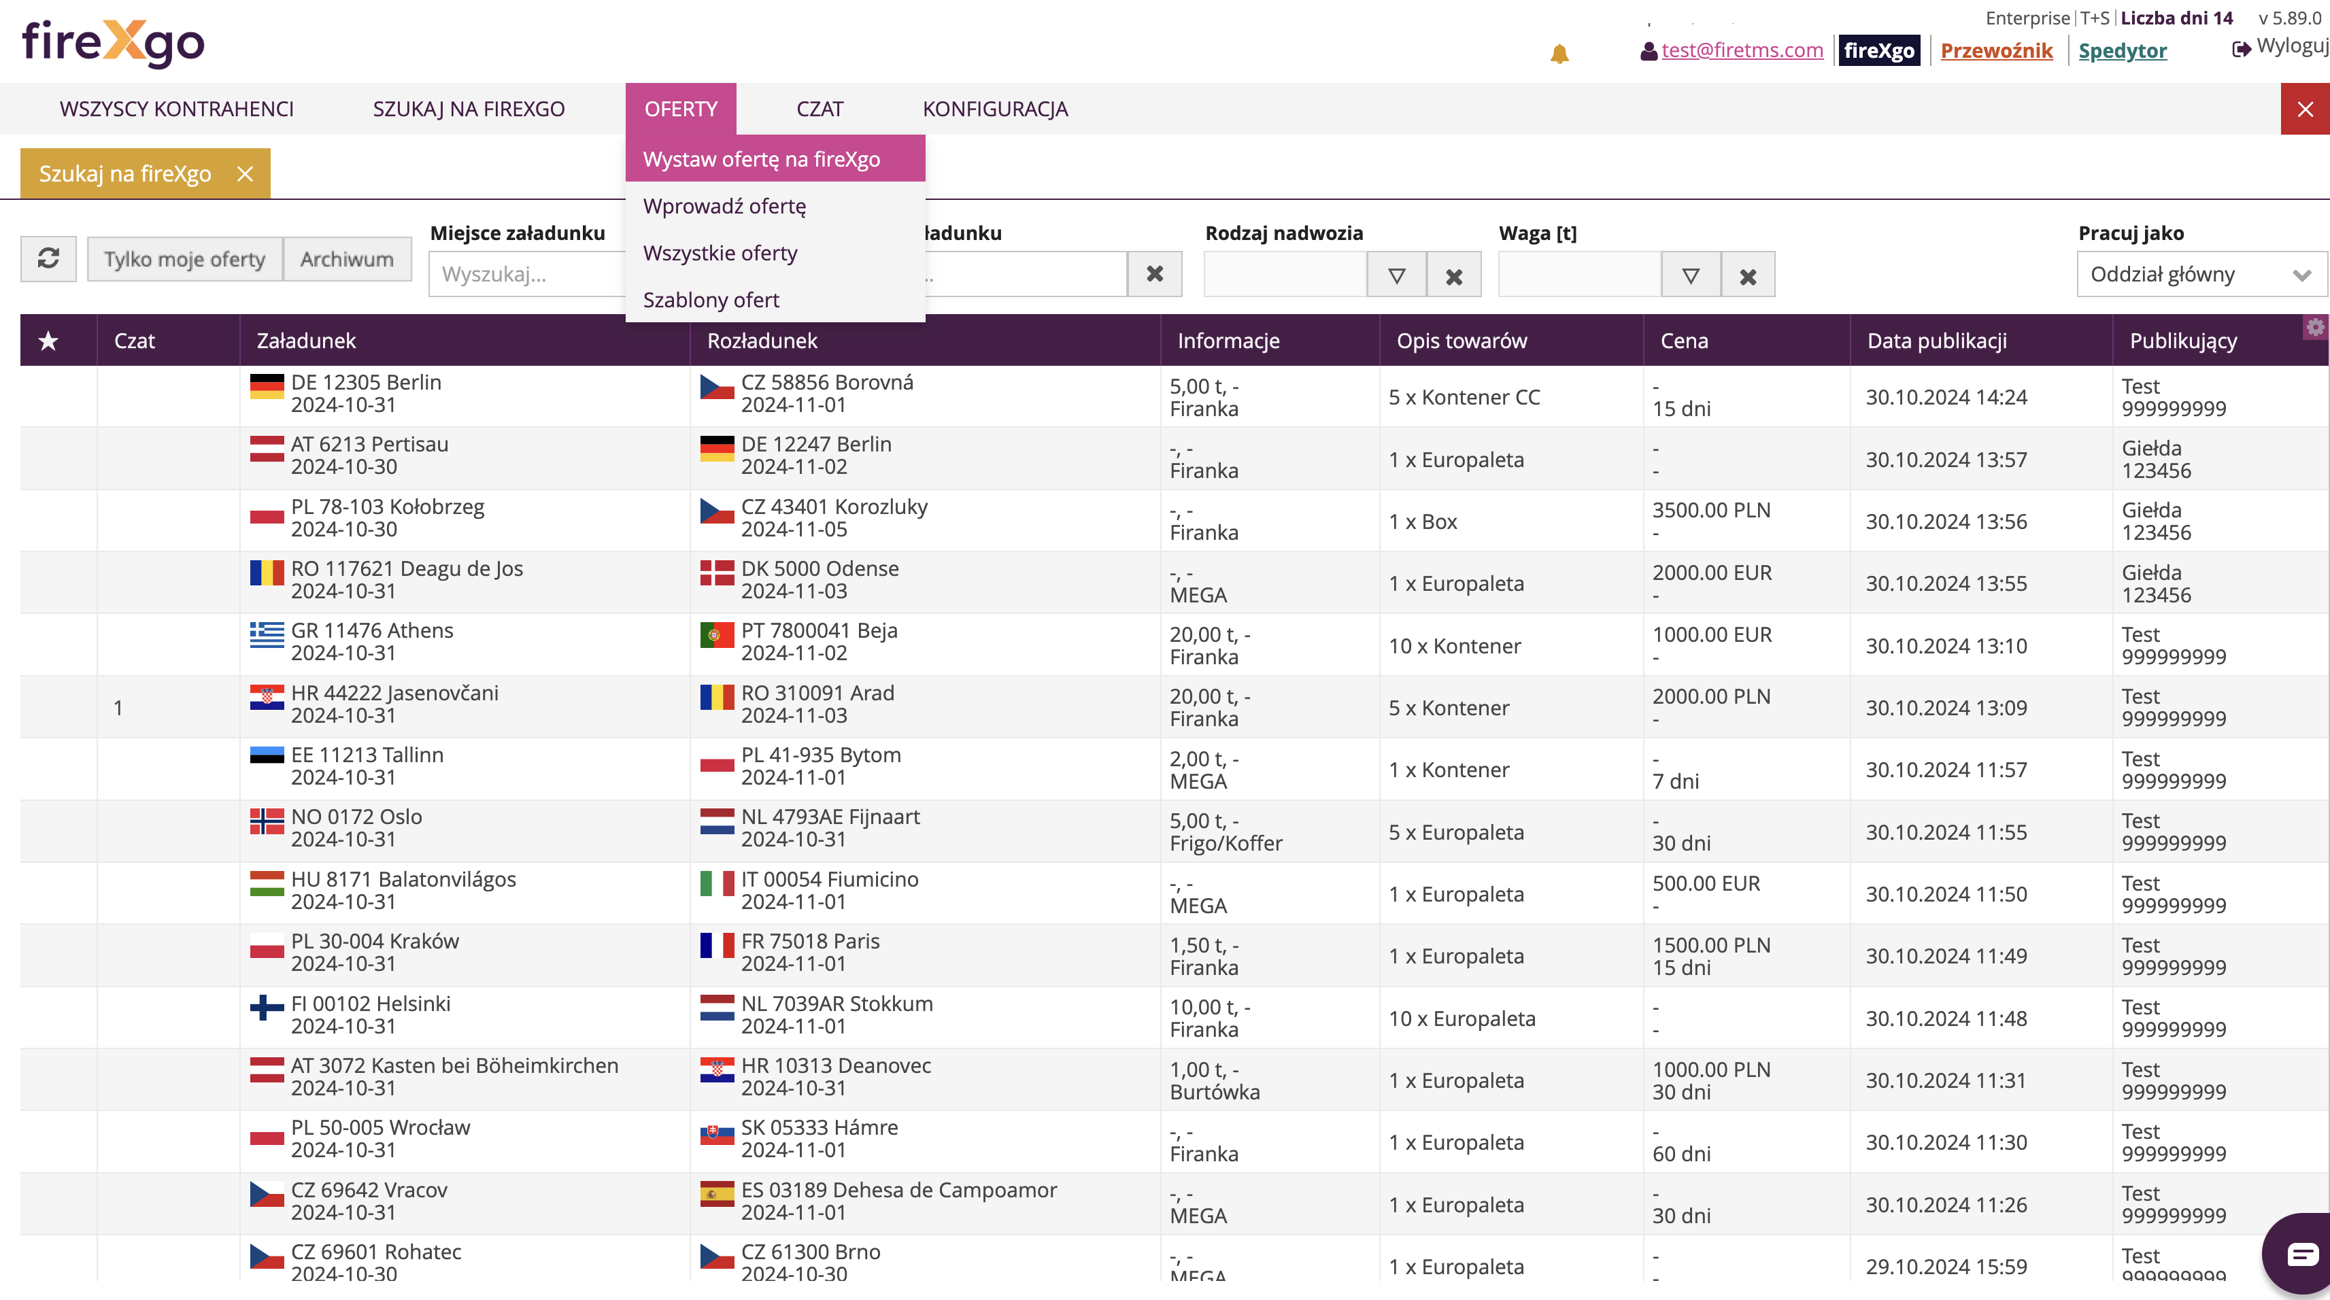Open the notifications bell icon
2330x1300 pixels.
point(1559,54)
